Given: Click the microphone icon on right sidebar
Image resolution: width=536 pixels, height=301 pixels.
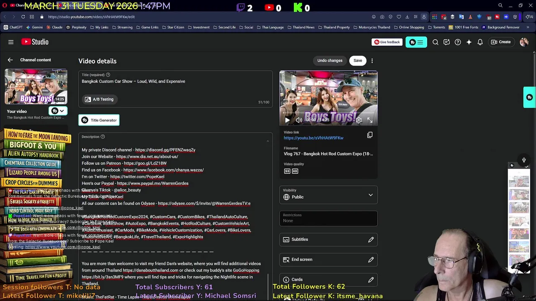Looking at the screenshot, I should tap(524, 160).
